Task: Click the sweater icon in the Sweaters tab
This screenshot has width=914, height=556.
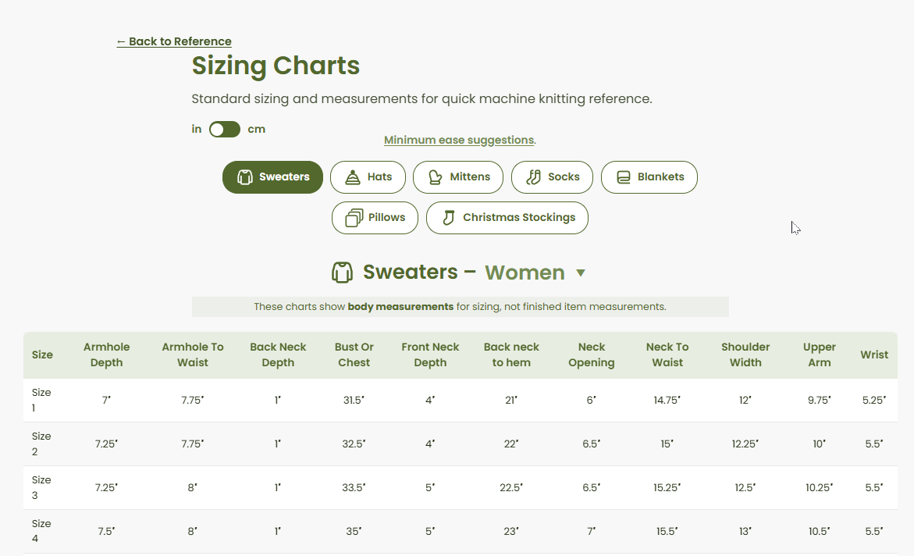Action: 245,177
